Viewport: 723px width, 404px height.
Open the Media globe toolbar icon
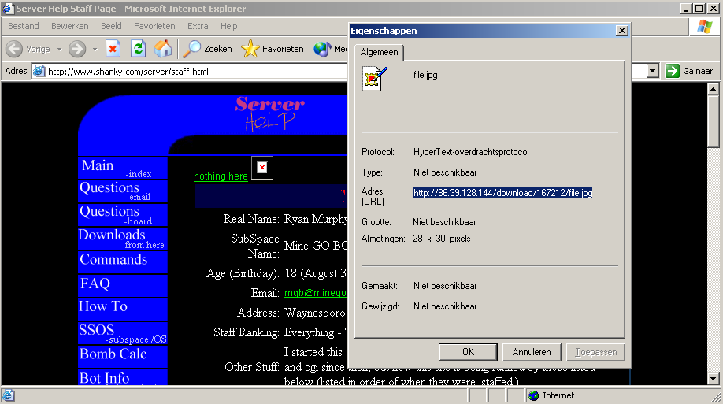coord(322,49)
